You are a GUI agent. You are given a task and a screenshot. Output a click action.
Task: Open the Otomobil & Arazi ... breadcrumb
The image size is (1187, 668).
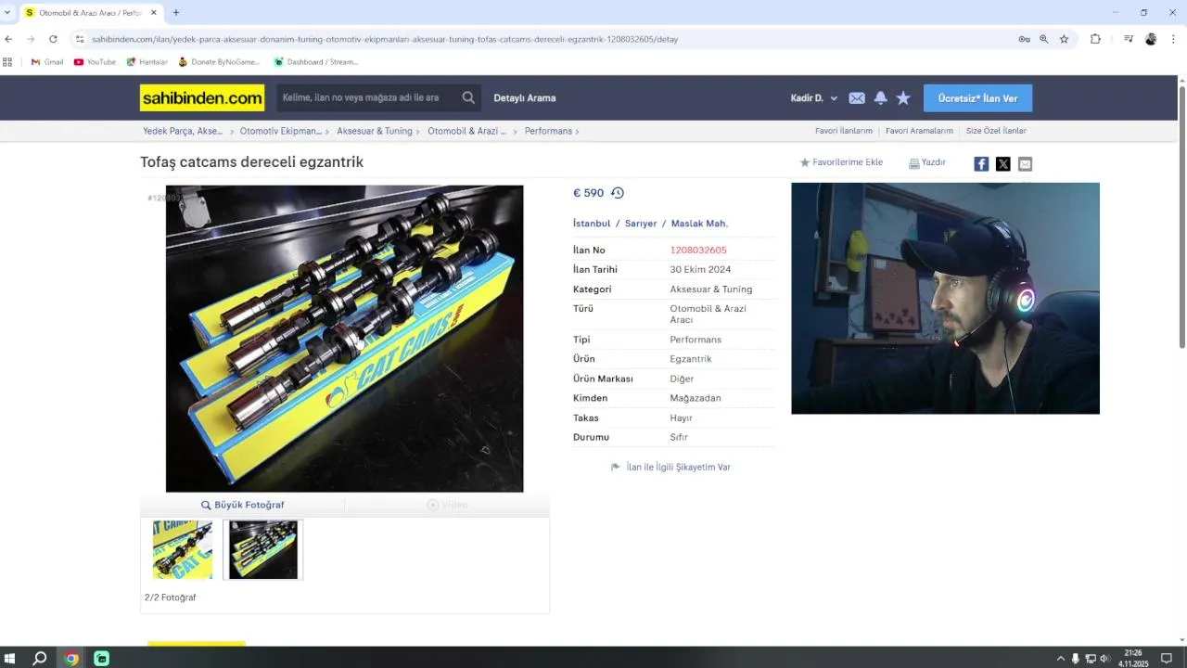466,131
